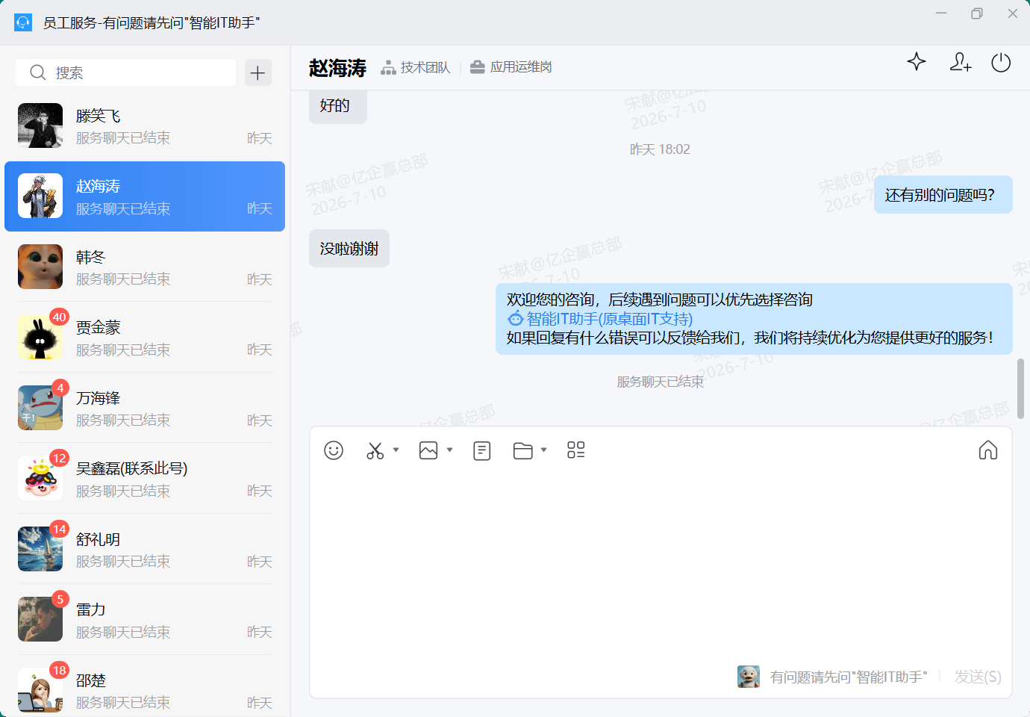1030x717 pixels.
Task: Expand the screenshot options dropdown arrow
Action: 396,450
